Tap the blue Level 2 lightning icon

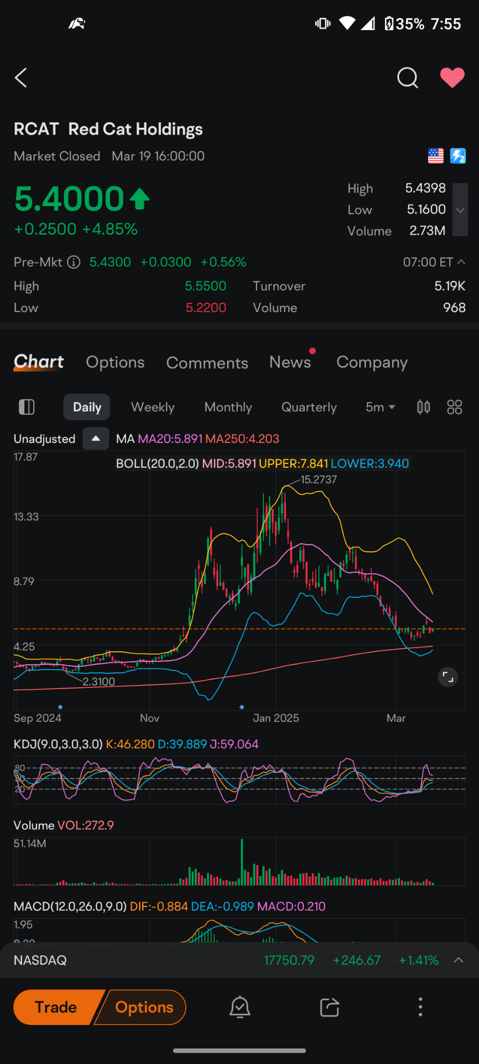[458, 156]
